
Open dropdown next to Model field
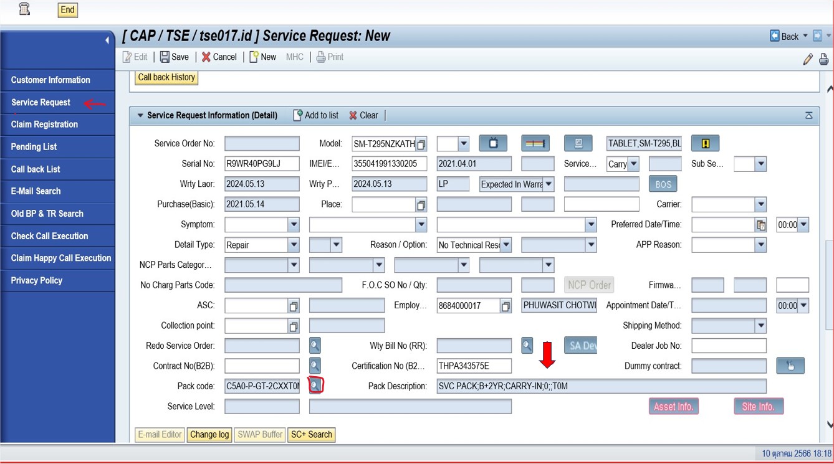coord(463,144)
